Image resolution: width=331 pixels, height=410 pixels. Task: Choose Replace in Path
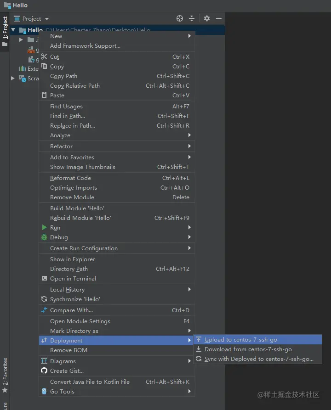(x=117, y=125)
